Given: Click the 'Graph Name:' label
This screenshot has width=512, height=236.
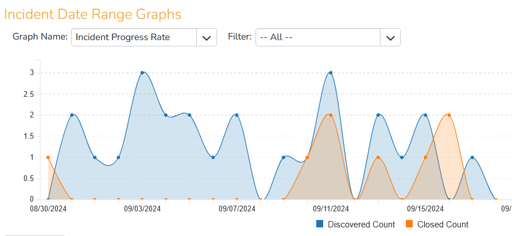Looking at the screenshot, I should pyautogui.click(x=40, y=37).
